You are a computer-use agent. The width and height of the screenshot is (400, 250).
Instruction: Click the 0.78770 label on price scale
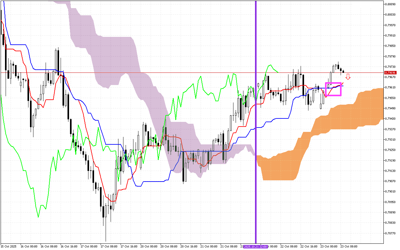tap(391, 233)
